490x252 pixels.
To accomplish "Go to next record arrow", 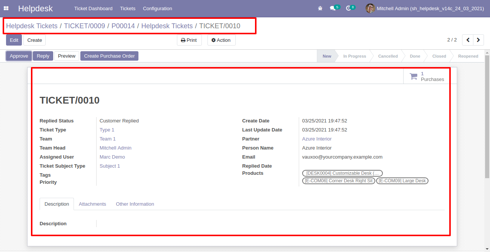I will (479, 40).
